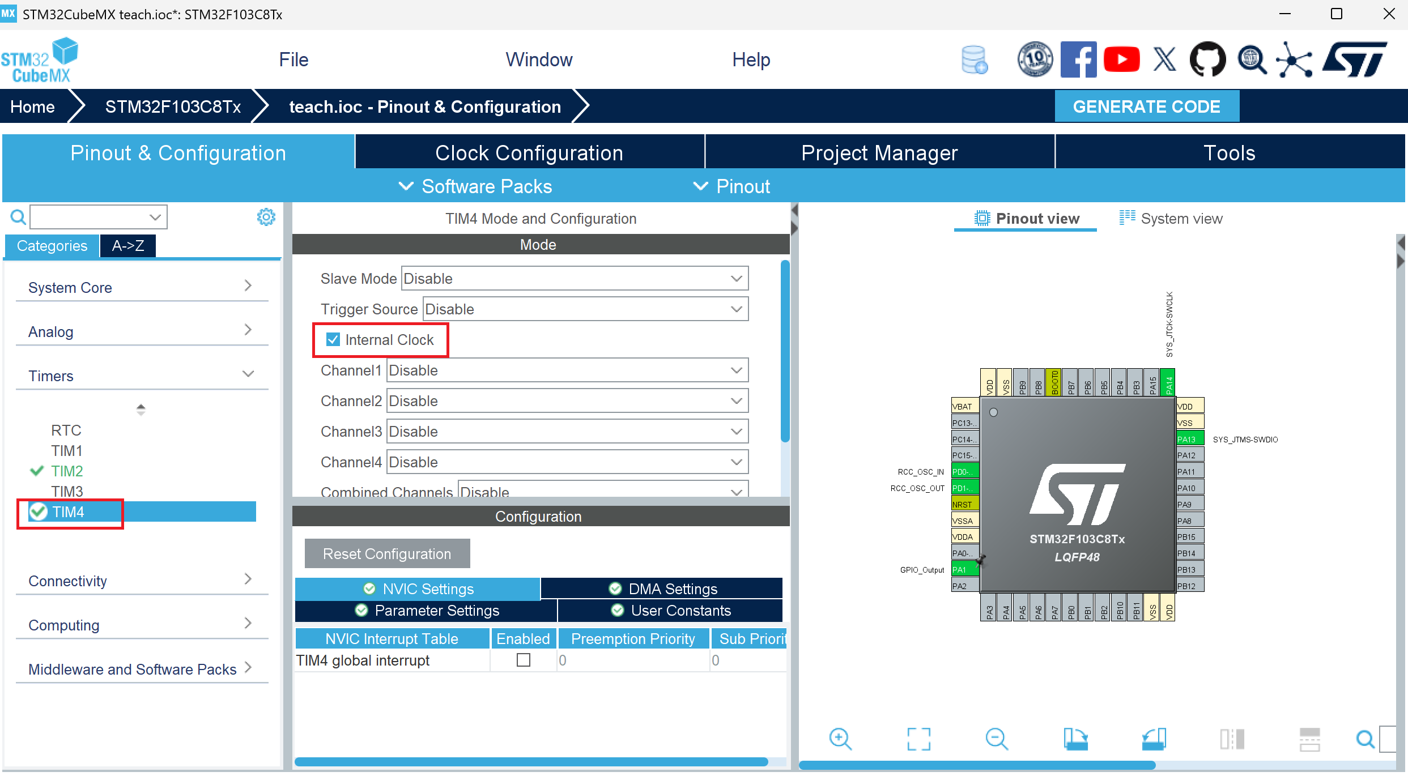Screen dimensions: 1408x776
Task: Open the category settings gear icon
Action: (266, 217)
